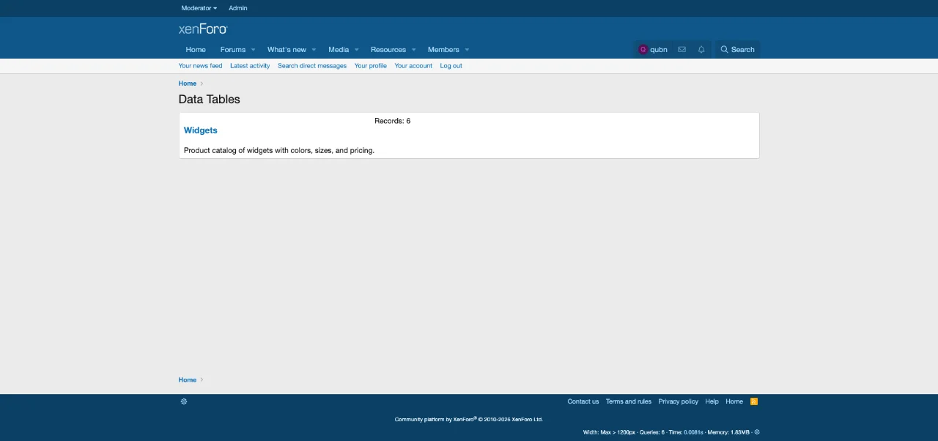Expand the Forums dropdown arrow

pos(254,50)
